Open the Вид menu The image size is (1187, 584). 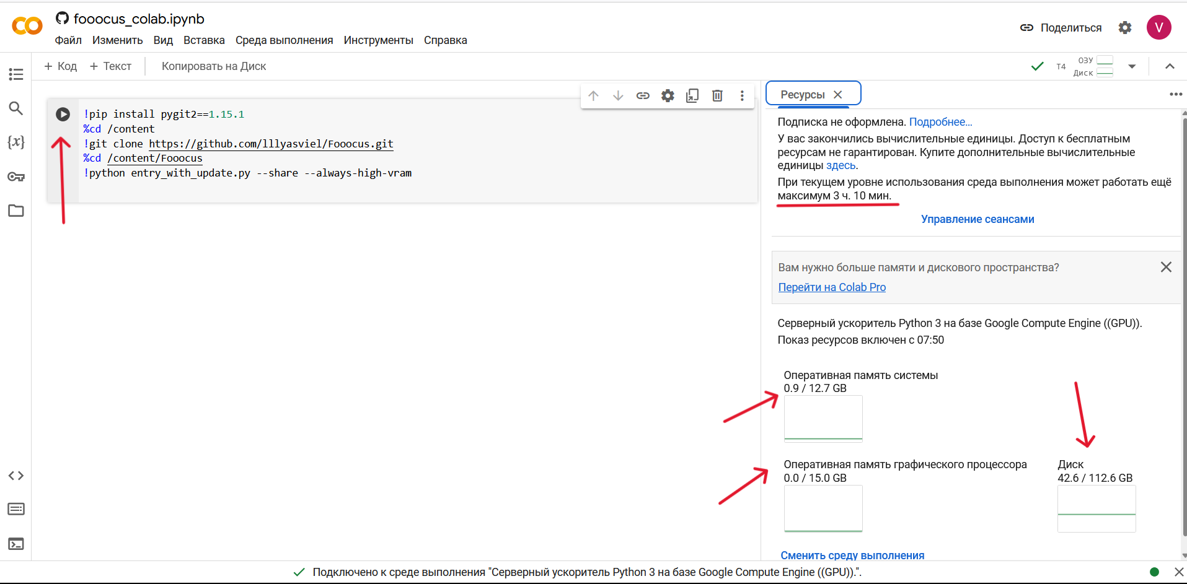click(163, 40)
